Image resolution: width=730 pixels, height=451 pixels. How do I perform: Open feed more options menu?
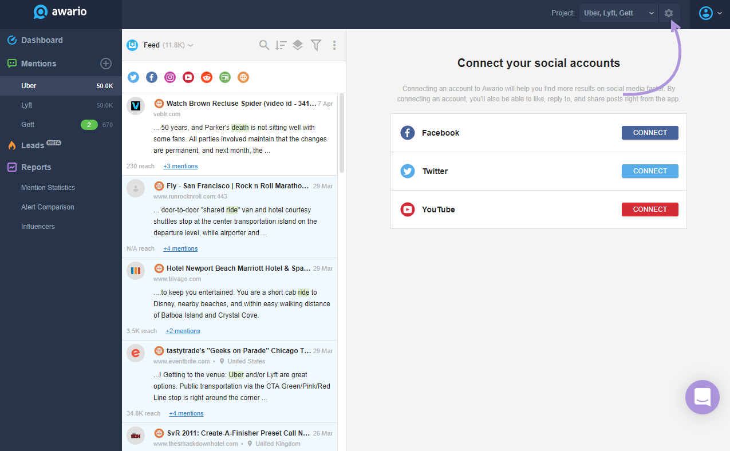334,45
